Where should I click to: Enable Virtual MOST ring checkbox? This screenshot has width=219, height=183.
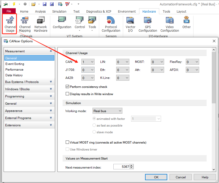click(67, 142)
